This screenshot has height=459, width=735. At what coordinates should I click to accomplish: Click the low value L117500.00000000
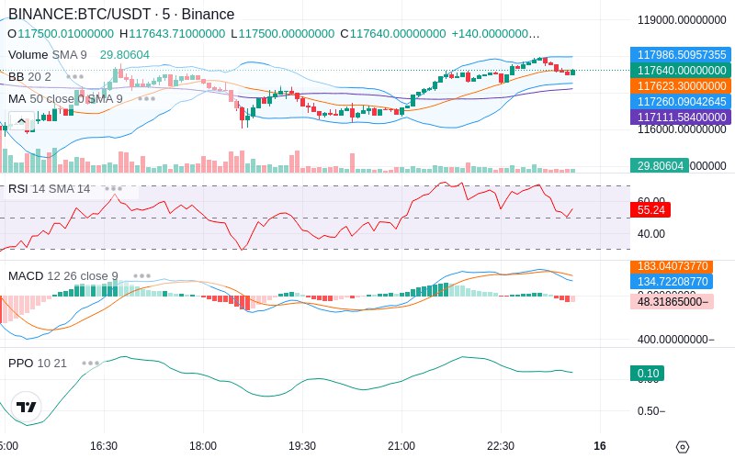click(283, 34)
